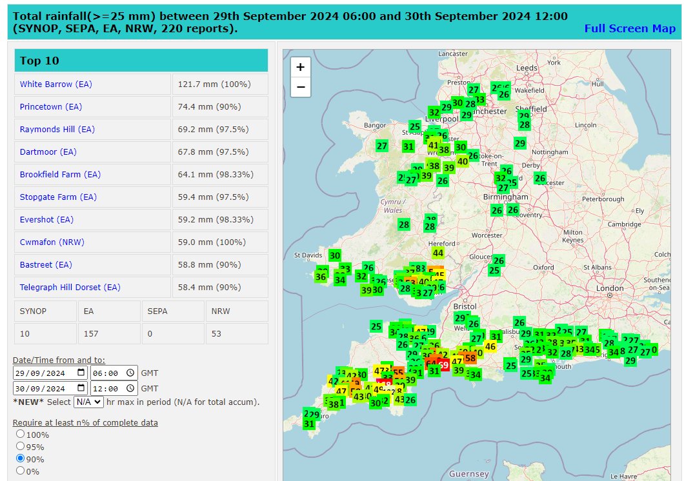
Task: Open the hr max in period dropdown
Action: coord(88,402)
